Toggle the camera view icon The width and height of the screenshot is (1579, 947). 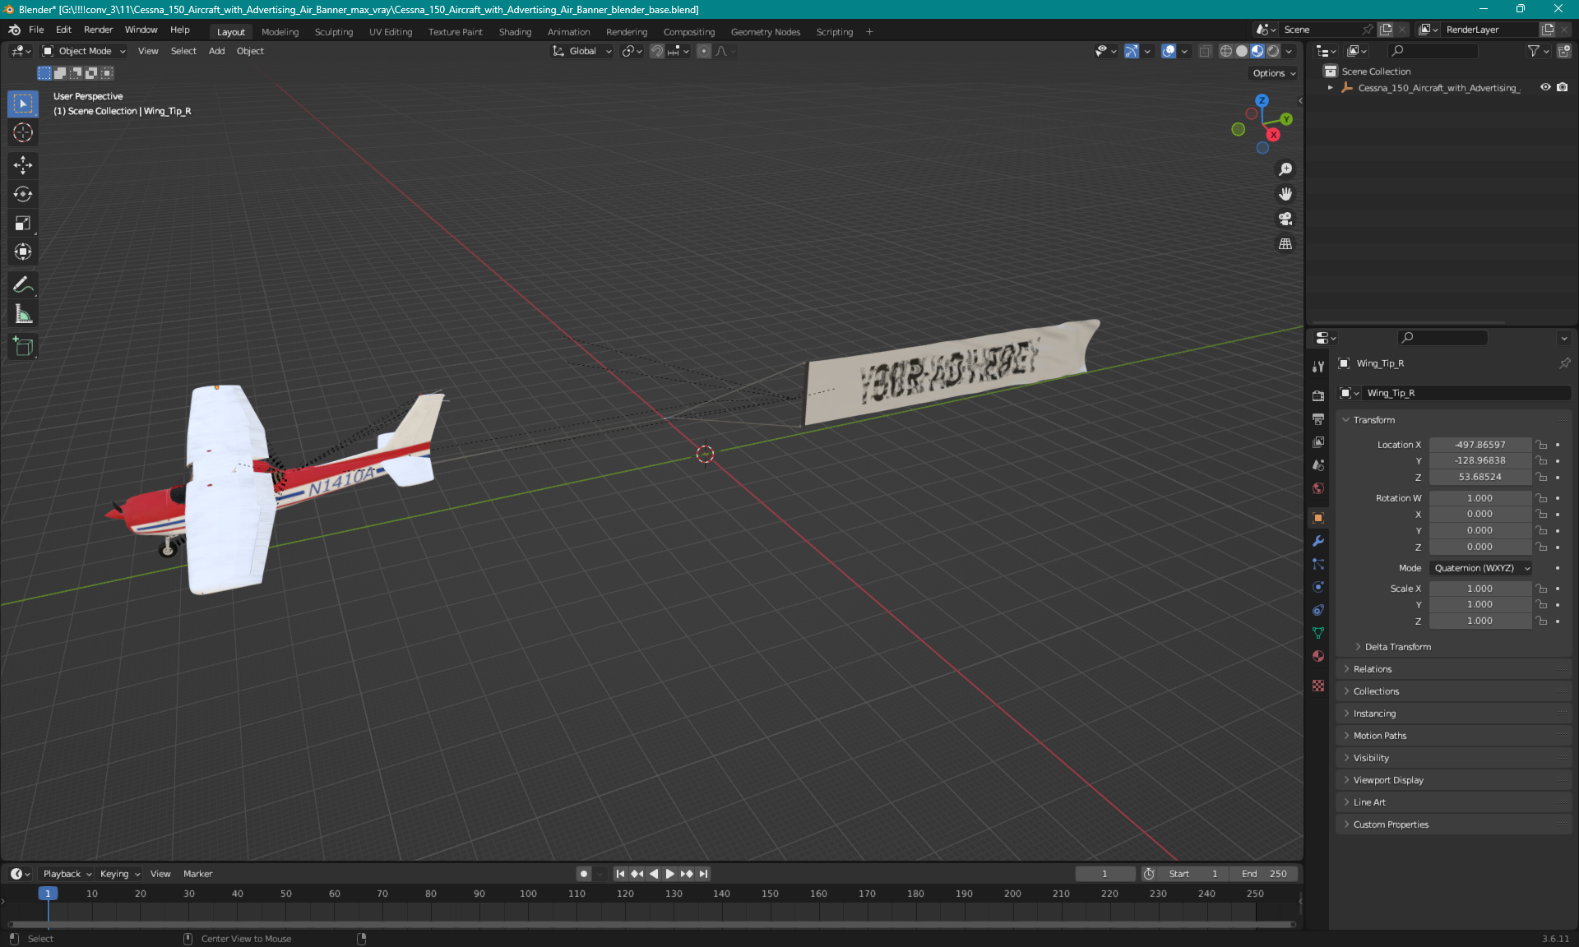(1285, 219)
